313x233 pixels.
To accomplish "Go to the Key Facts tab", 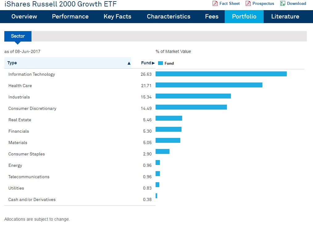I will (117, 17).
